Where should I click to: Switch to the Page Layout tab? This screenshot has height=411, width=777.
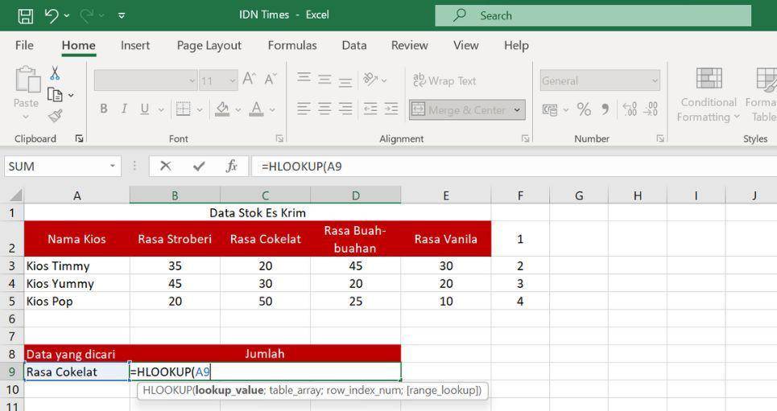[x=209, y=45]
